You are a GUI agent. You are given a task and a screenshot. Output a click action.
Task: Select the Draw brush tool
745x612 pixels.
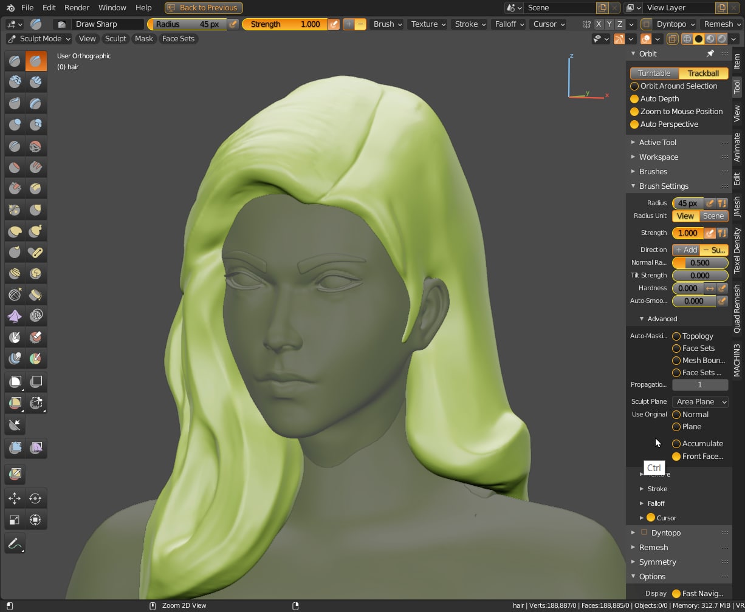[15, 61]
